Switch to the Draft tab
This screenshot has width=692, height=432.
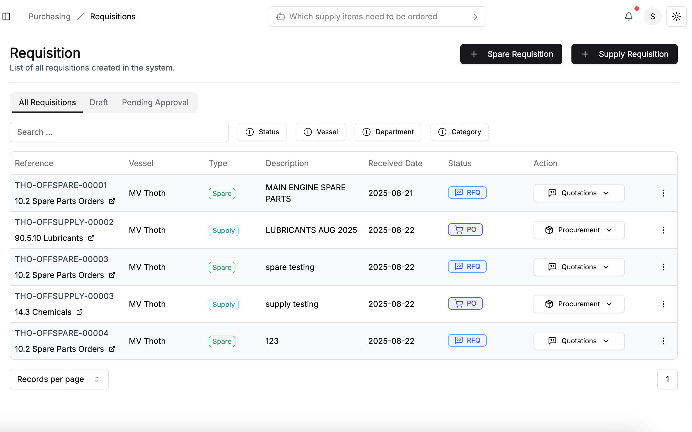pyautogui.click(x=99, y=102)
